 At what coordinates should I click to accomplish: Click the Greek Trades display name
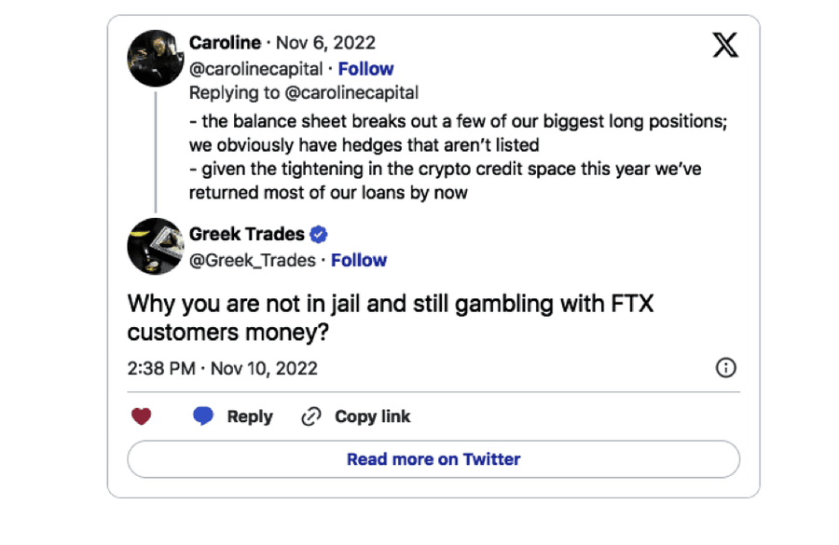(246, 234)
